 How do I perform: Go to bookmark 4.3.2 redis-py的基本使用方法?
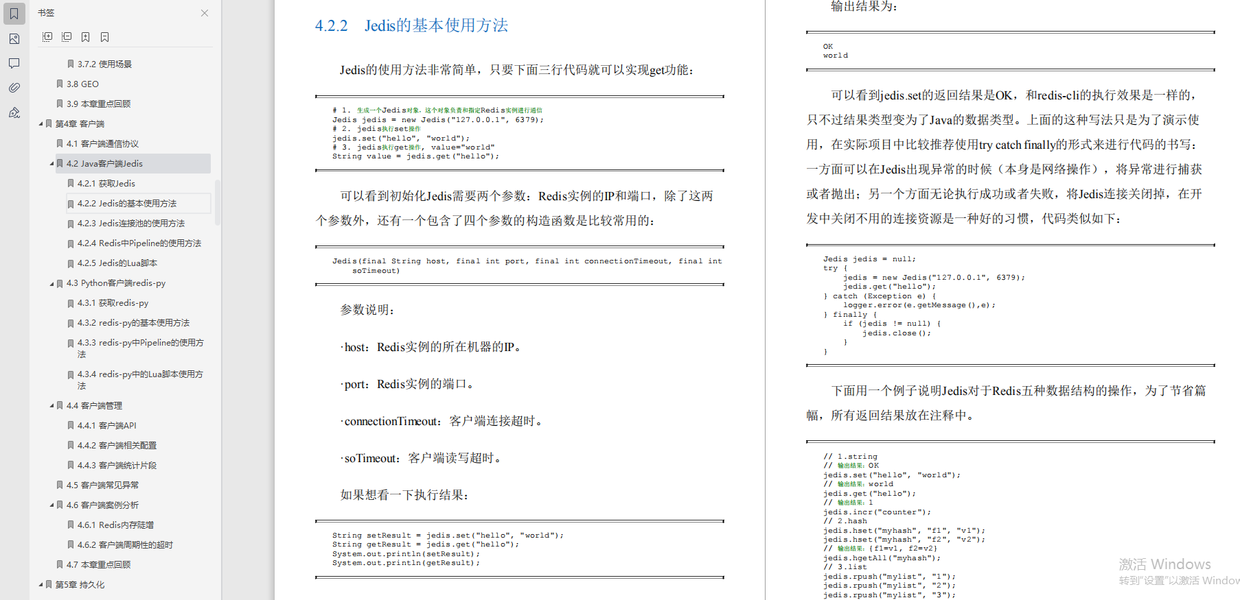pyautogui.click(x=133, y=323)
